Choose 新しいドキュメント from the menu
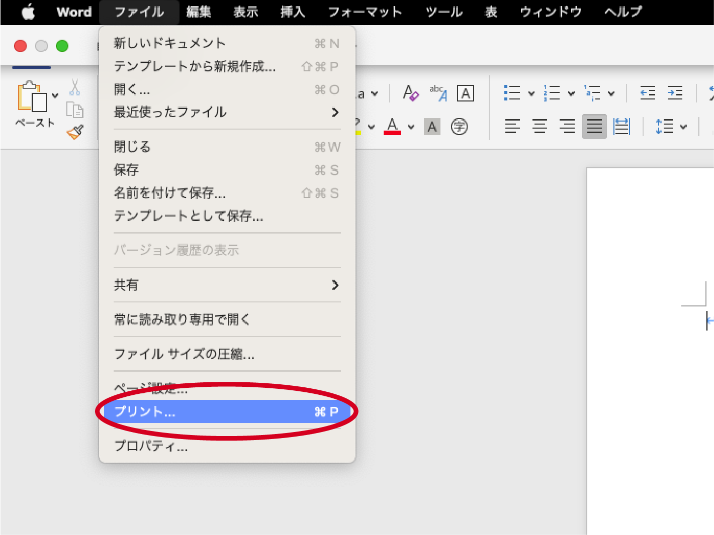The height and width of the screenshot is (535, 714). [x=227, y=43]
